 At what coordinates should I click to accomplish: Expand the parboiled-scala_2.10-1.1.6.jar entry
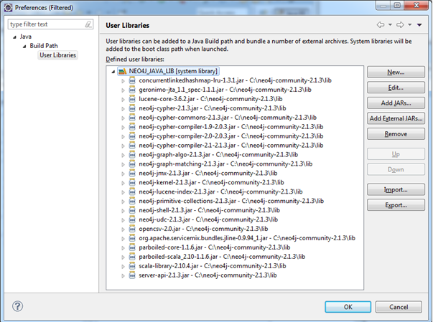(x=123, y=257)
